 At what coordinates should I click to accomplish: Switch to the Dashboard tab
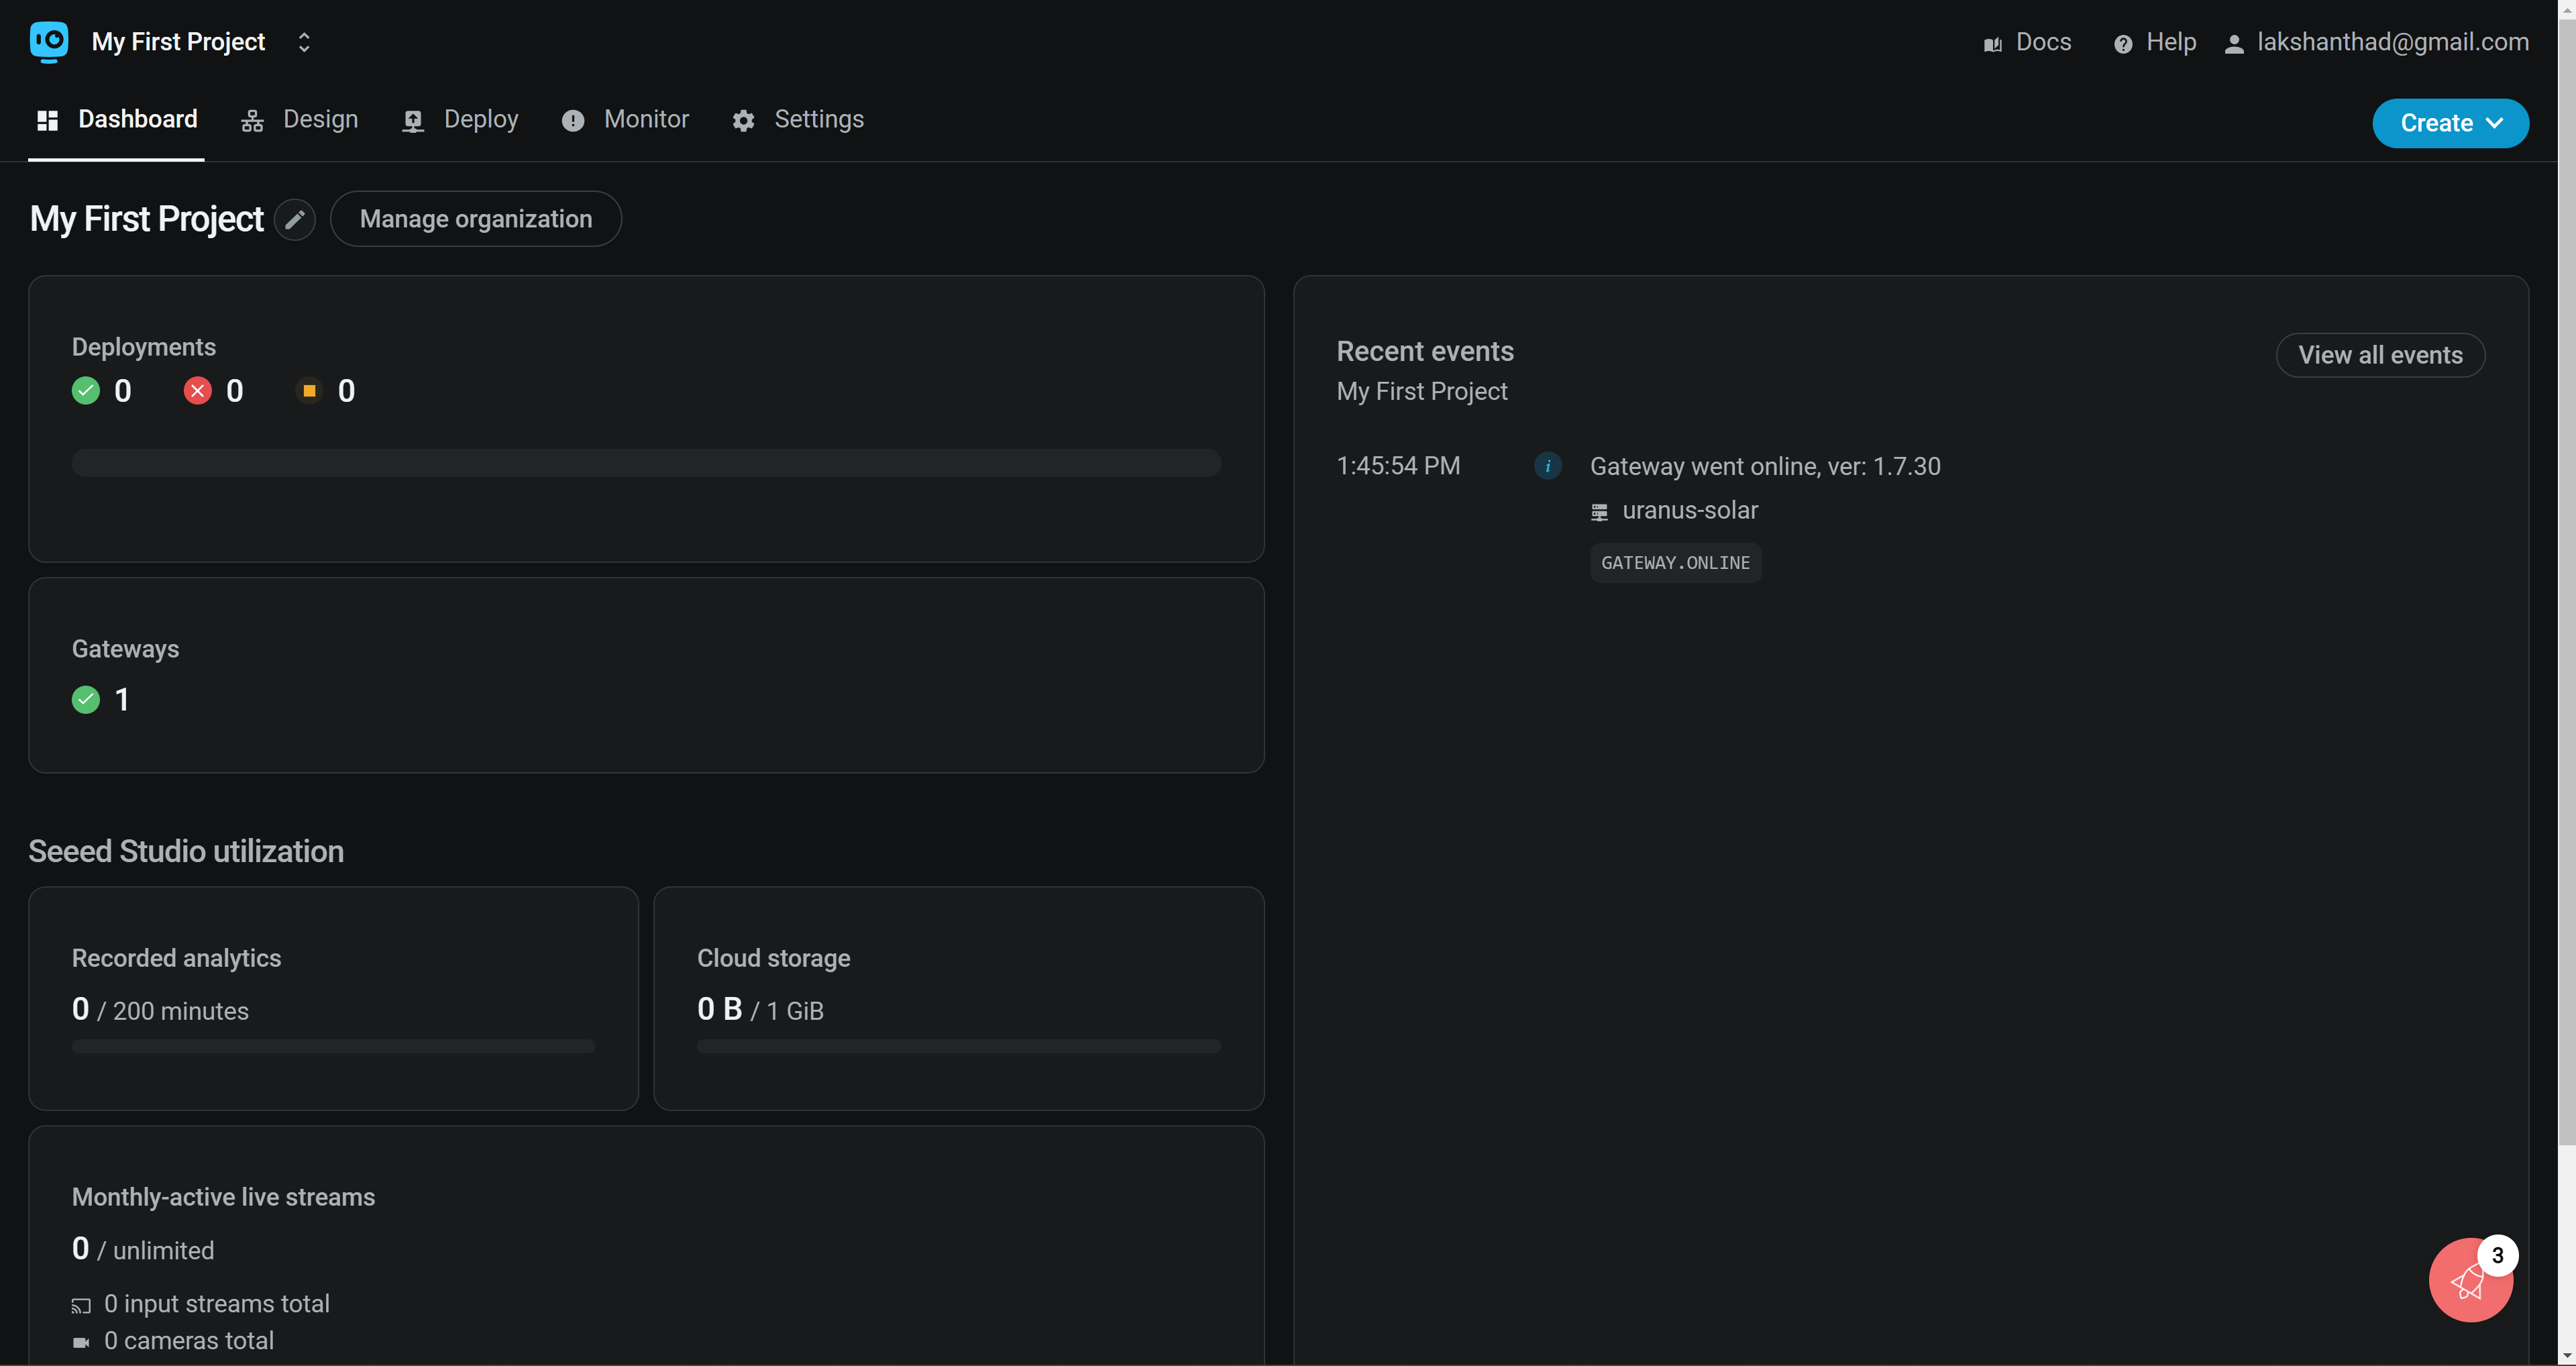(117, 119)
